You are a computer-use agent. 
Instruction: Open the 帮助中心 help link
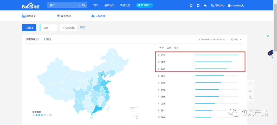217,5
